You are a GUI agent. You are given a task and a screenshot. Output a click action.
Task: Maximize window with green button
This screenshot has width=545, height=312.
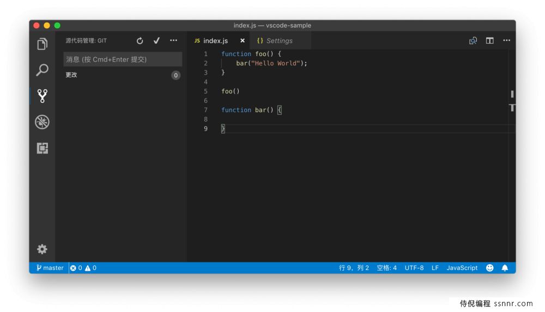tap(57, 26)
